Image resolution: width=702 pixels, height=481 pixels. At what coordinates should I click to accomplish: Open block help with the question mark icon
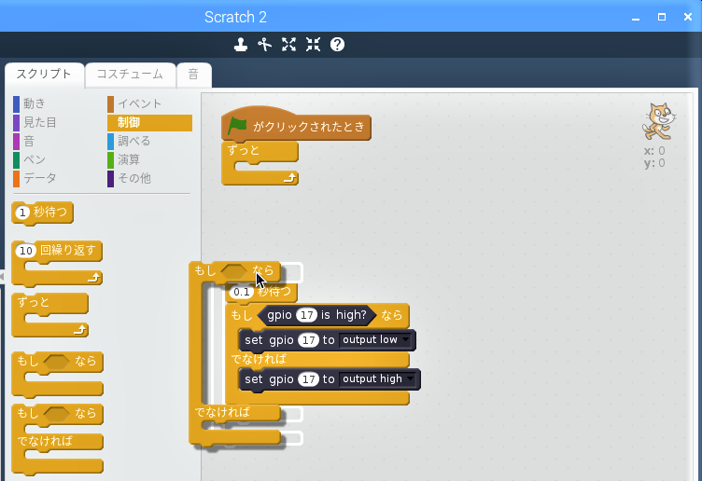pyautogui.click(x=338, y=45)
